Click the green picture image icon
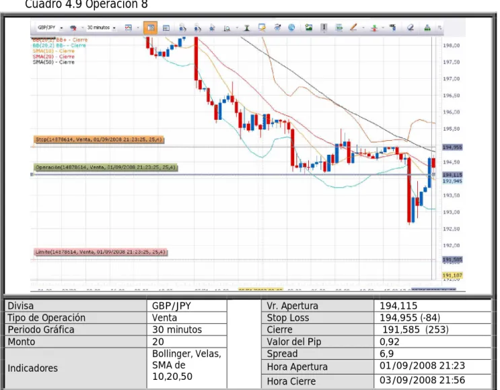The height and width of the screenshot is (390, 500). (308, 28)
